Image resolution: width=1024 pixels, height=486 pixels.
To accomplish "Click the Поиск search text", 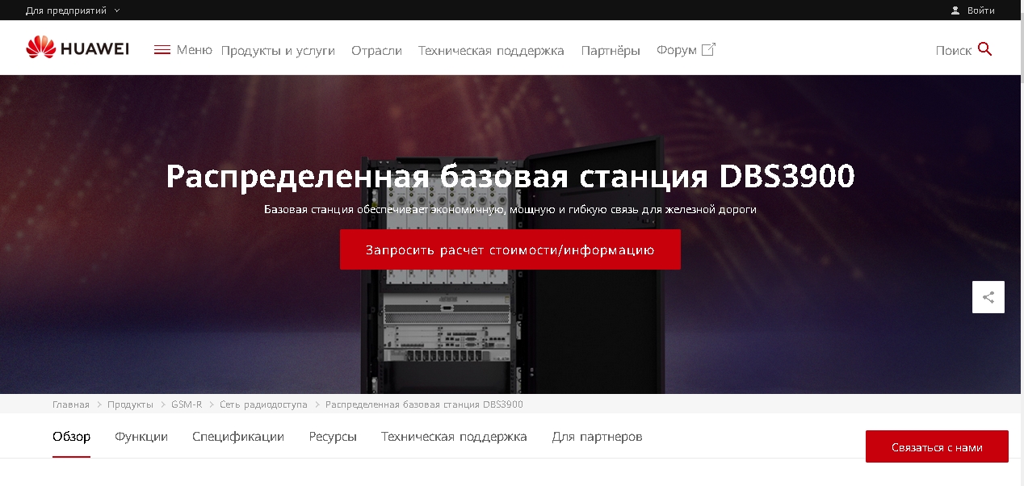I will point(954,50).
